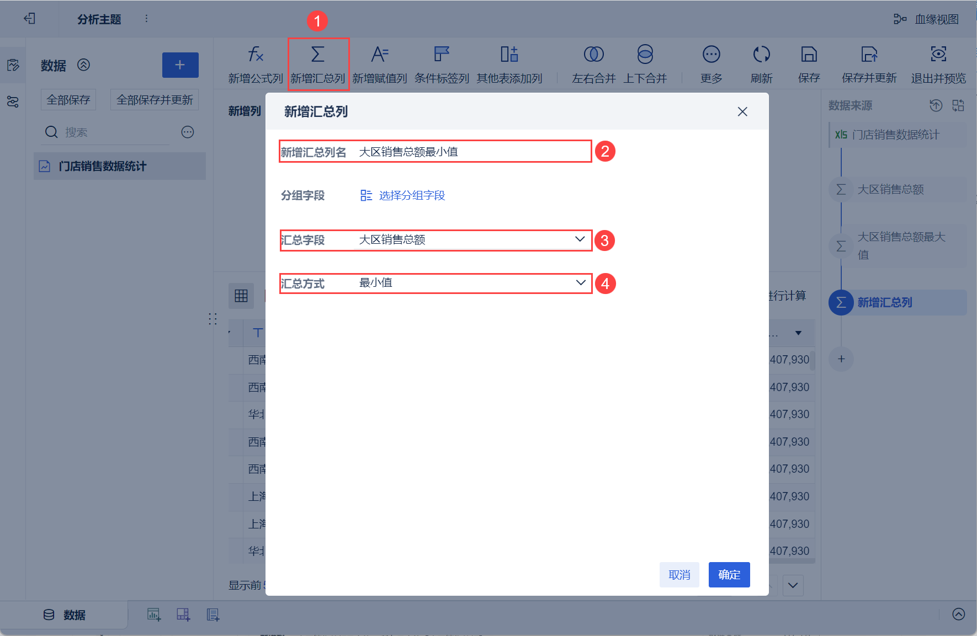
Task: Select the 大区销售总额最大值 step
Action: [x=898, y=246]
